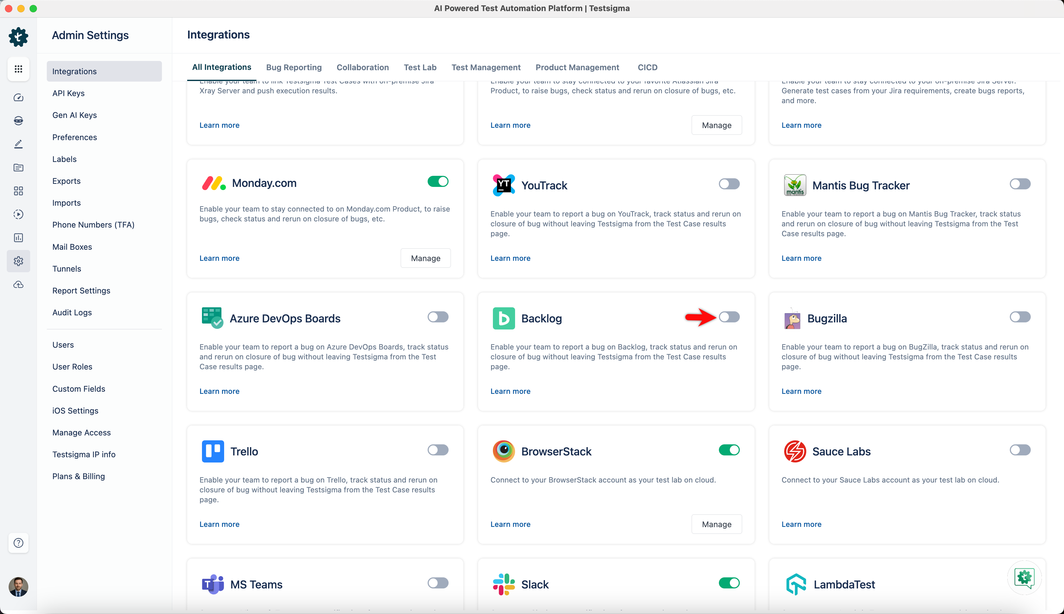Enable the Azure DevOps Boards toggle

tap(437, 317)
